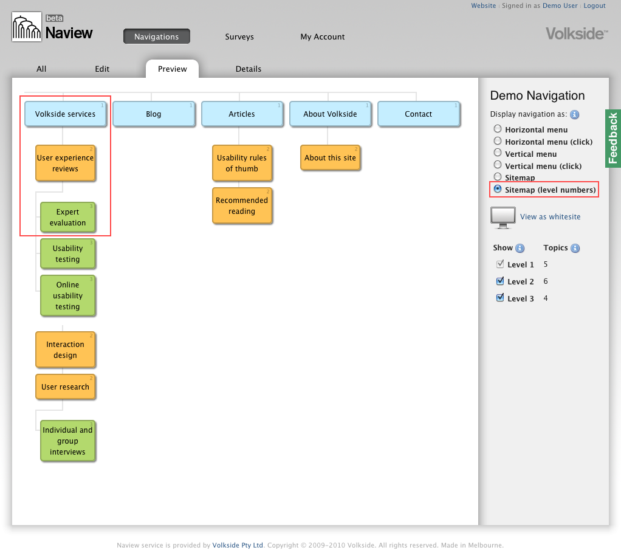Click the Contact sitemap node
Image resolution: width=621 pixels, height=553 pixels.
(419, 114)
